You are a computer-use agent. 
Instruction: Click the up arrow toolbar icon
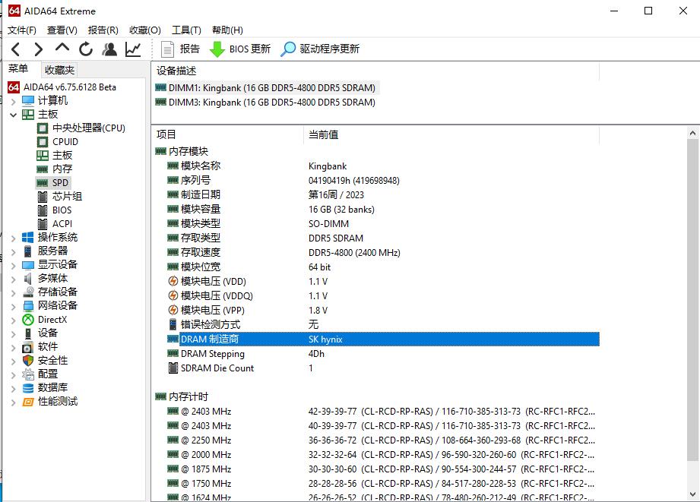point(62,49)
